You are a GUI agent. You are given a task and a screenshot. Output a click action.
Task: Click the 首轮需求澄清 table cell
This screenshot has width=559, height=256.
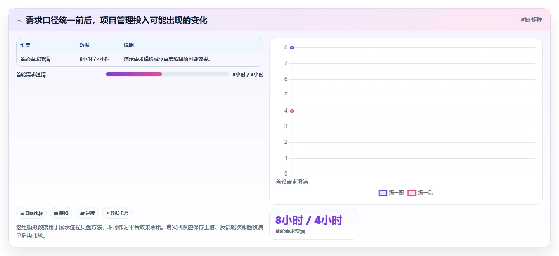pos(35,59)
